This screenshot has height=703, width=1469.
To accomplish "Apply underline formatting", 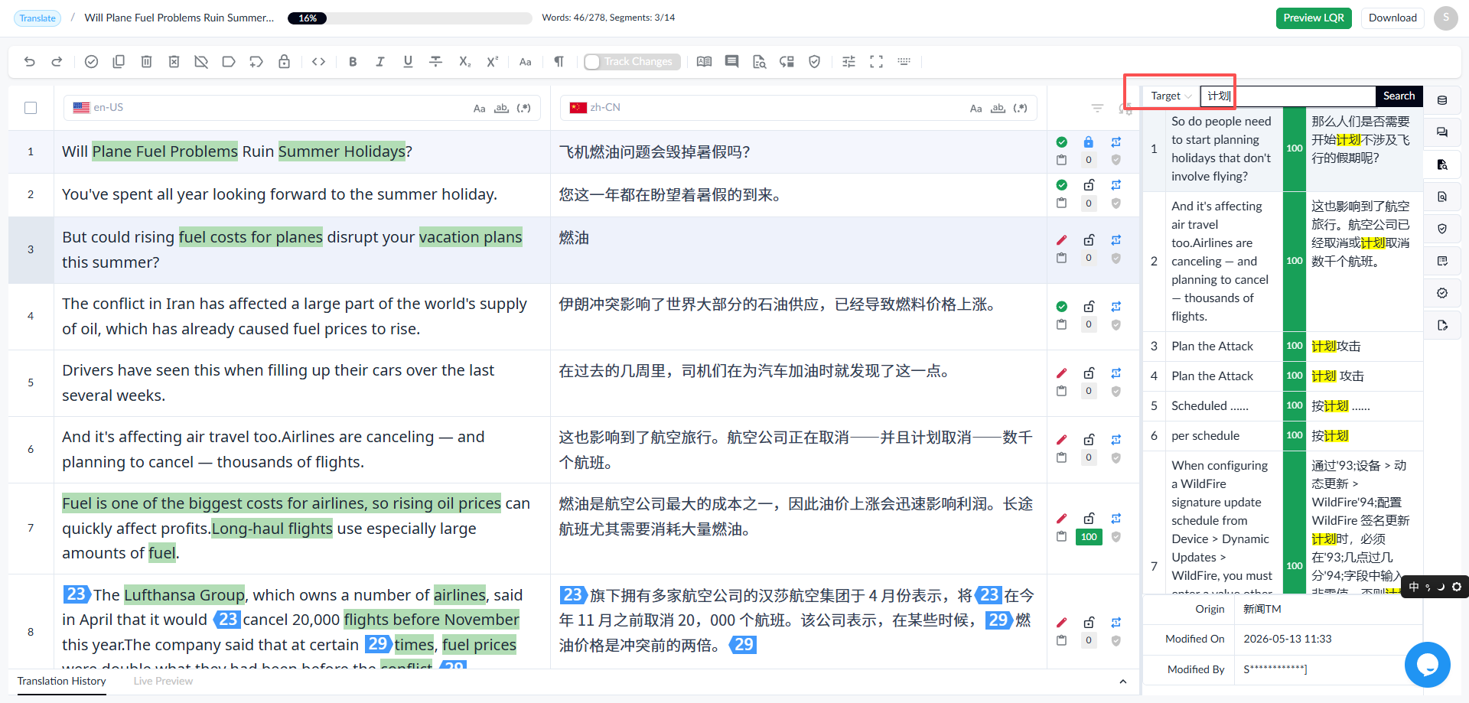I will pos(408,62).
